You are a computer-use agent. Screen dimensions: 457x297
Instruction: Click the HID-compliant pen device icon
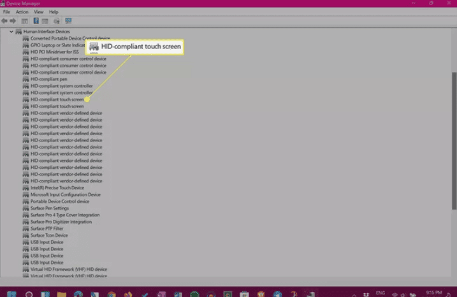click(x=26, y=79)
